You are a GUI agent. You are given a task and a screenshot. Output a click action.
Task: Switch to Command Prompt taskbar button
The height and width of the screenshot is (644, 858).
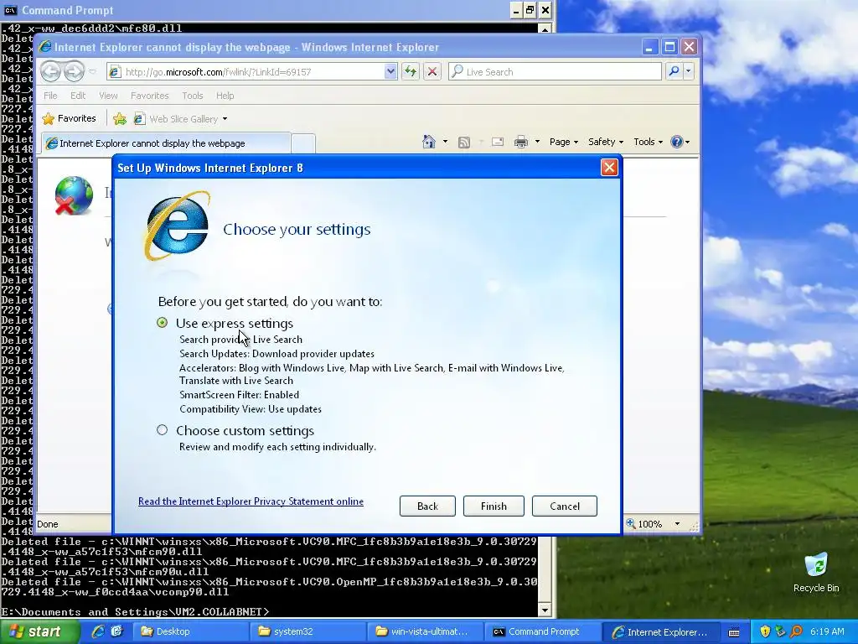click(x=542, y=631)
